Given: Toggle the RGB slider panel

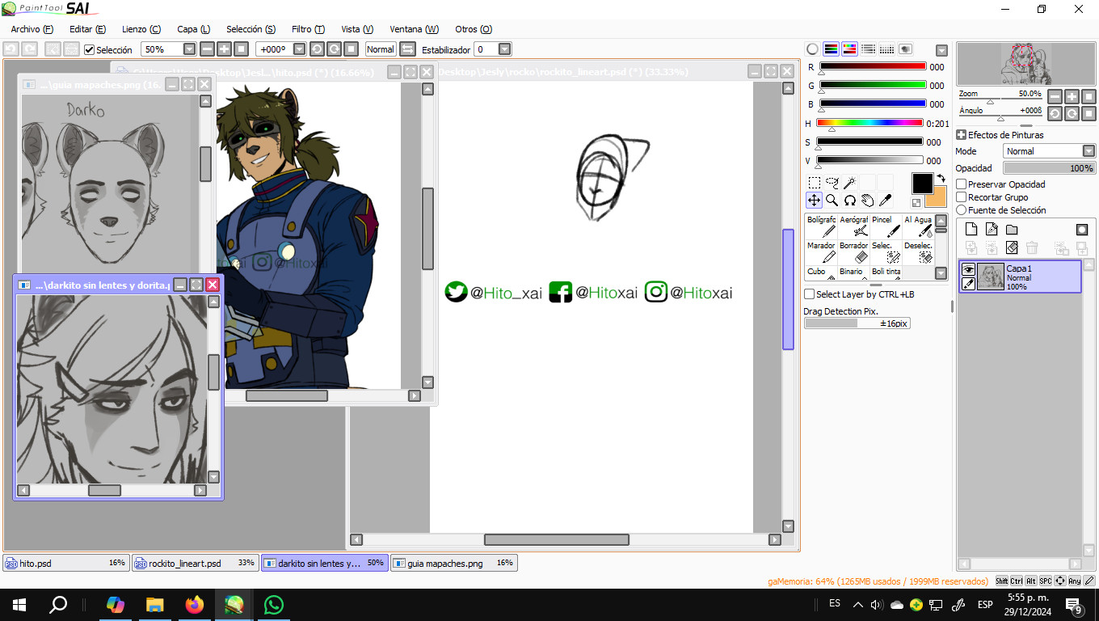Looking at the screenshot, I should pyautogui.click(x=831, y=49).
